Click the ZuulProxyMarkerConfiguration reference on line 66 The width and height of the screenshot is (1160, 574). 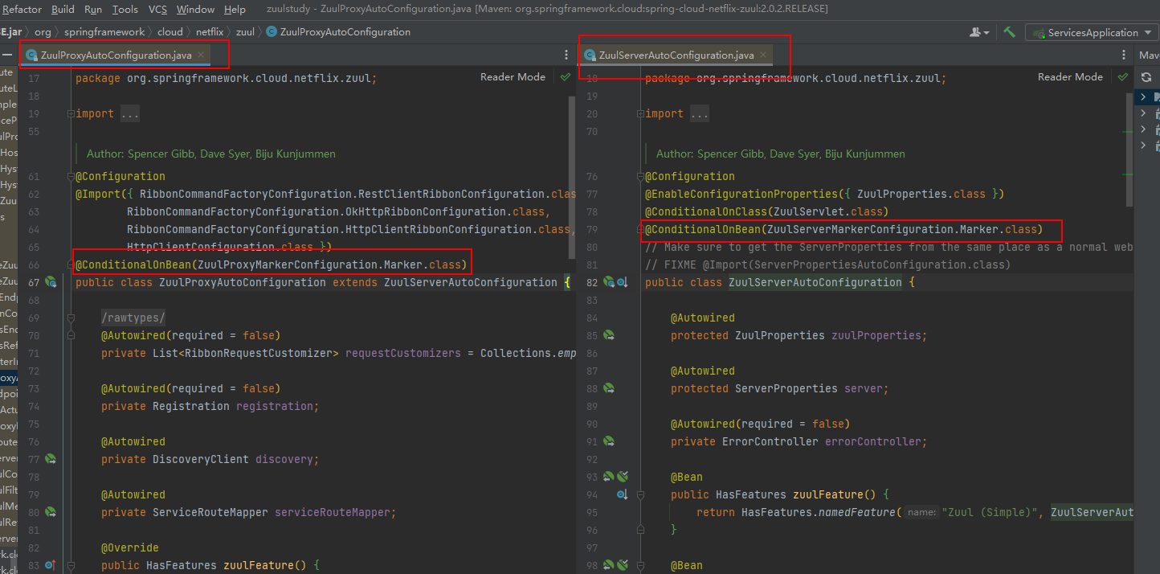pos(287,264)
